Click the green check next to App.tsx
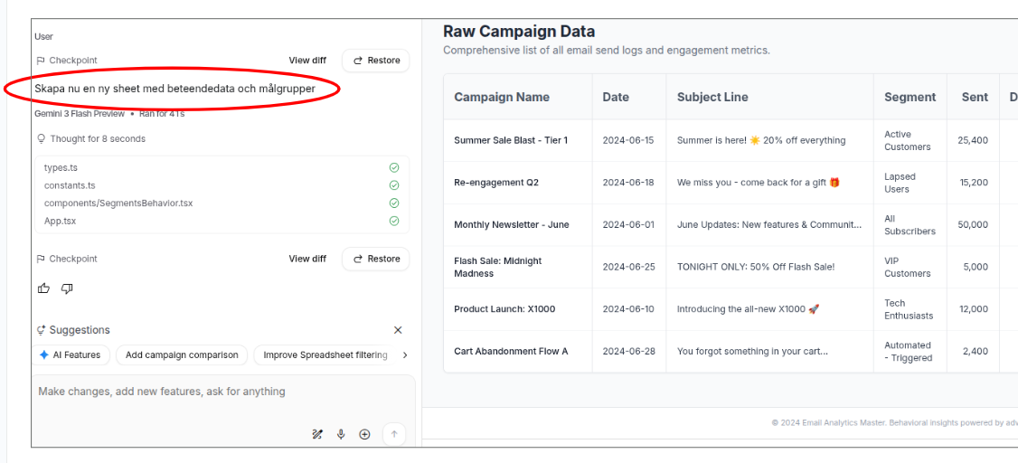 click(x=394, y=221)
